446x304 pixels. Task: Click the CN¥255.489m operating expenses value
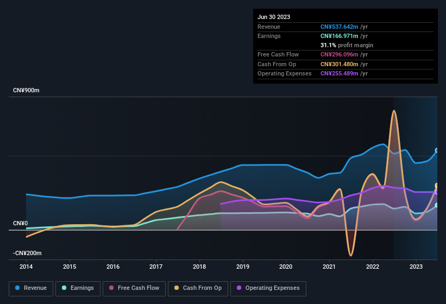pos(339,74)
